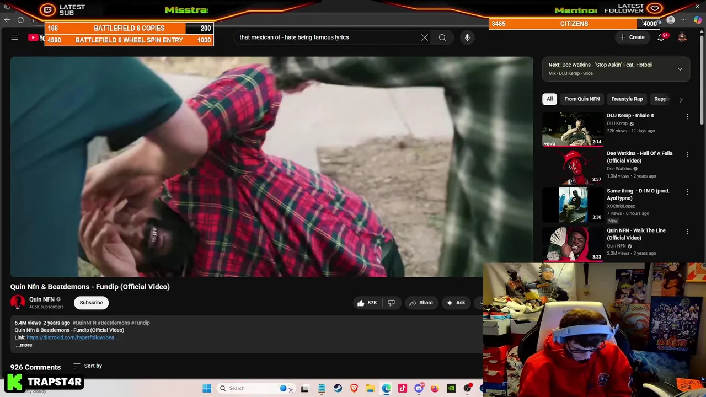The width and height of the screenshot is (706, 397).
Task: Click the video player to pause
Action: pos(271,167)
